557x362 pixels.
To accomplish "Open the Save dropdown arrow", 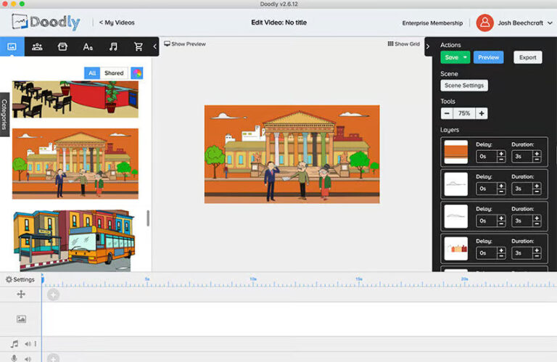I will tap(465, 57).
